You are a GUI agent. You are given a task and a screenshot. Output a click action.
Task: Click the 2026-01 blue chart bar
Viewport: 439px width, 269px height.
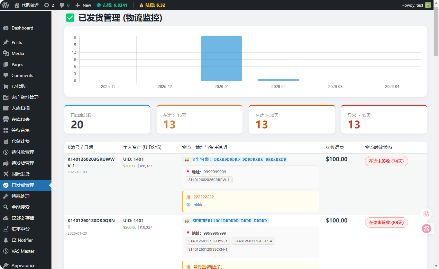222,58
